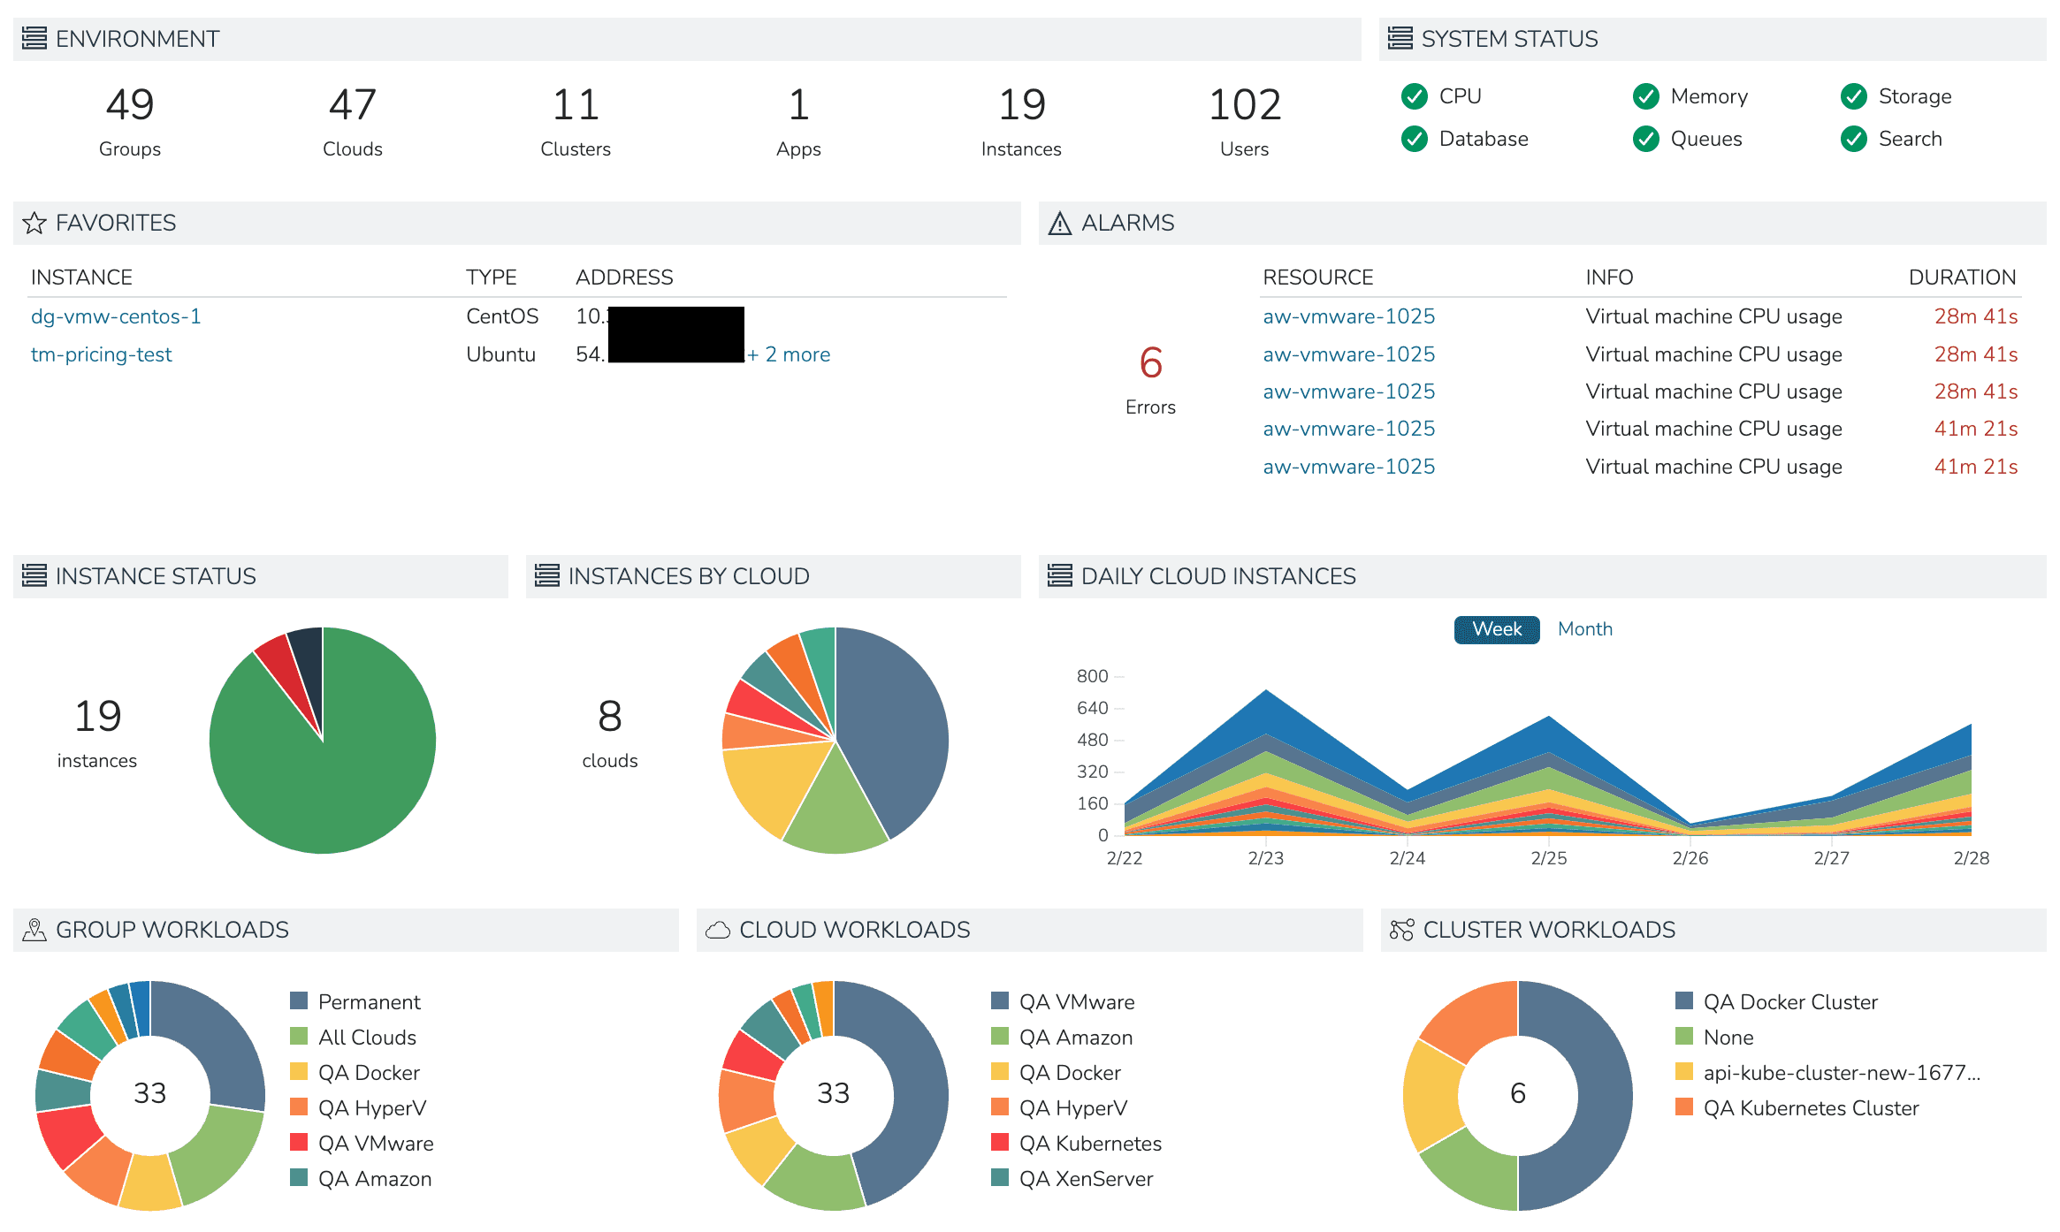
Task: Click the Favorites star icon
Action: tap(35, 223)
